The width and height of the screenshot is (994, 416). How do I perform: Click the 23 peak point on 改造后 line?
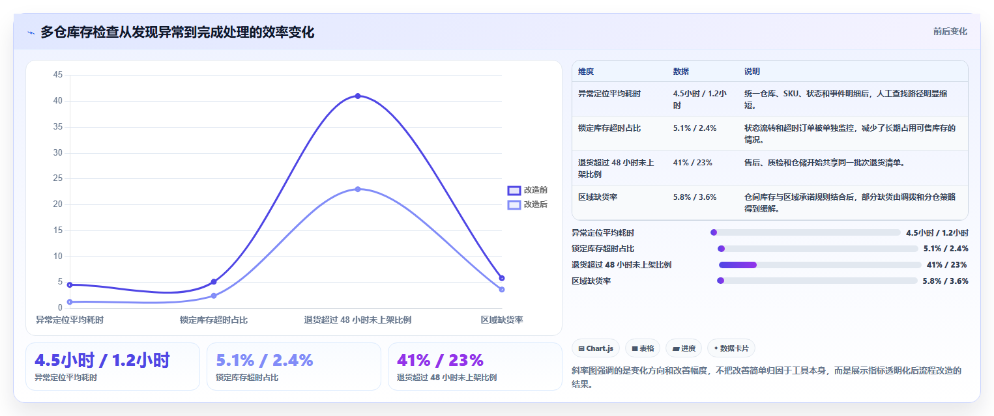[358, 189]
